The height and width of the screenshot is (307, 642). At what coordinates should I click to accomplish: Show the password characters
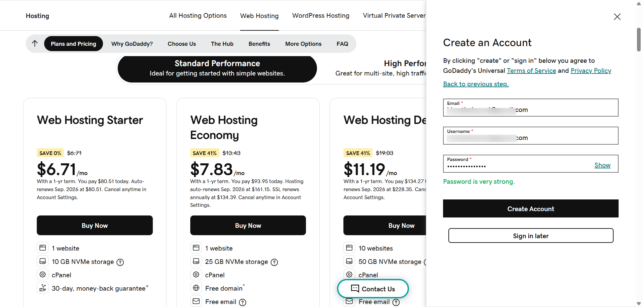click(x=602, y=165)
